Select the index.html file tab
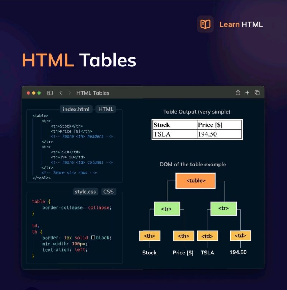The width and height of the screenshot is (287, 290). point(76,109)
